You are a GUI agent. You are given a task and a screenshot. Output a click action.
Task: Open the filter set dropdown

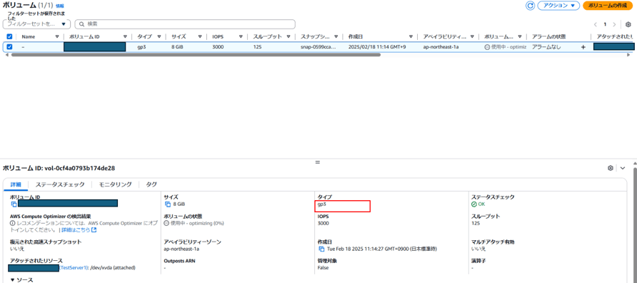[x=36, y=24]
